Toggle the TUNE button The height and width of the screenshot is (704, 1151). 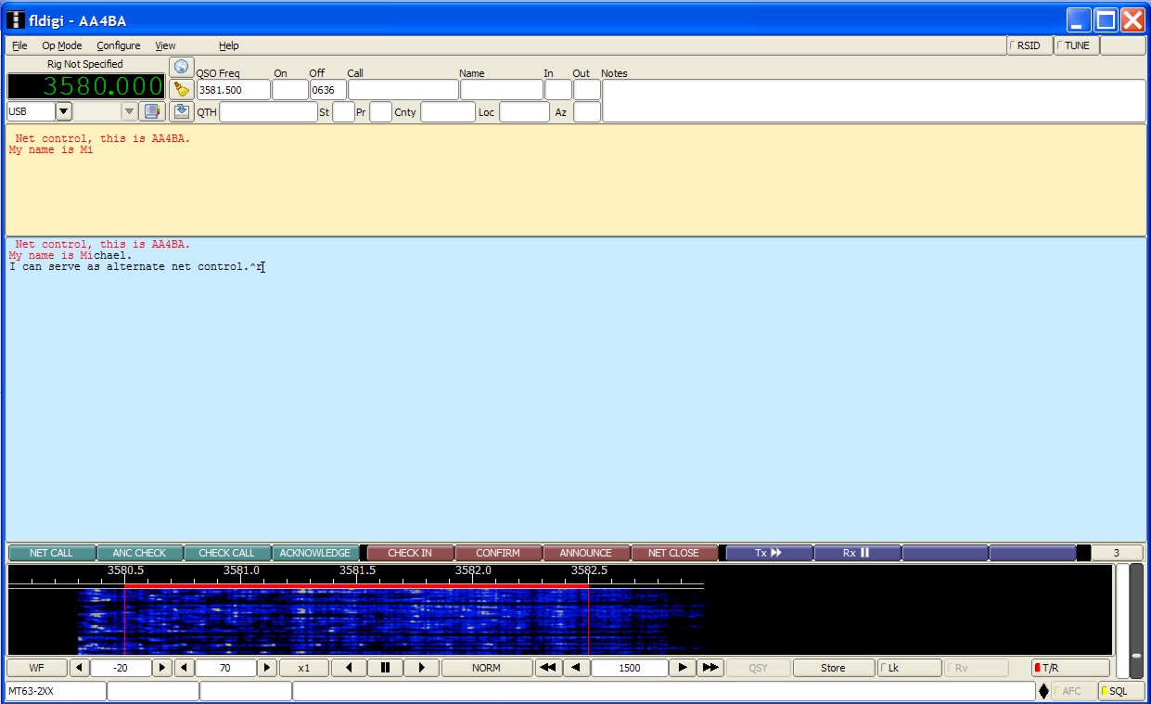(1076, 45)
